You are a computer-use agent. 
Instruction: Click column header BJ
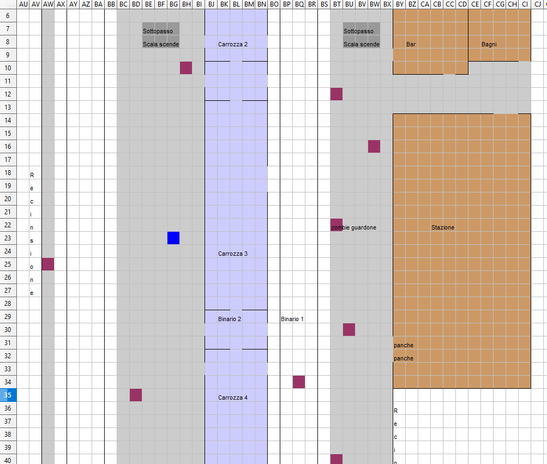coord(211,4)
